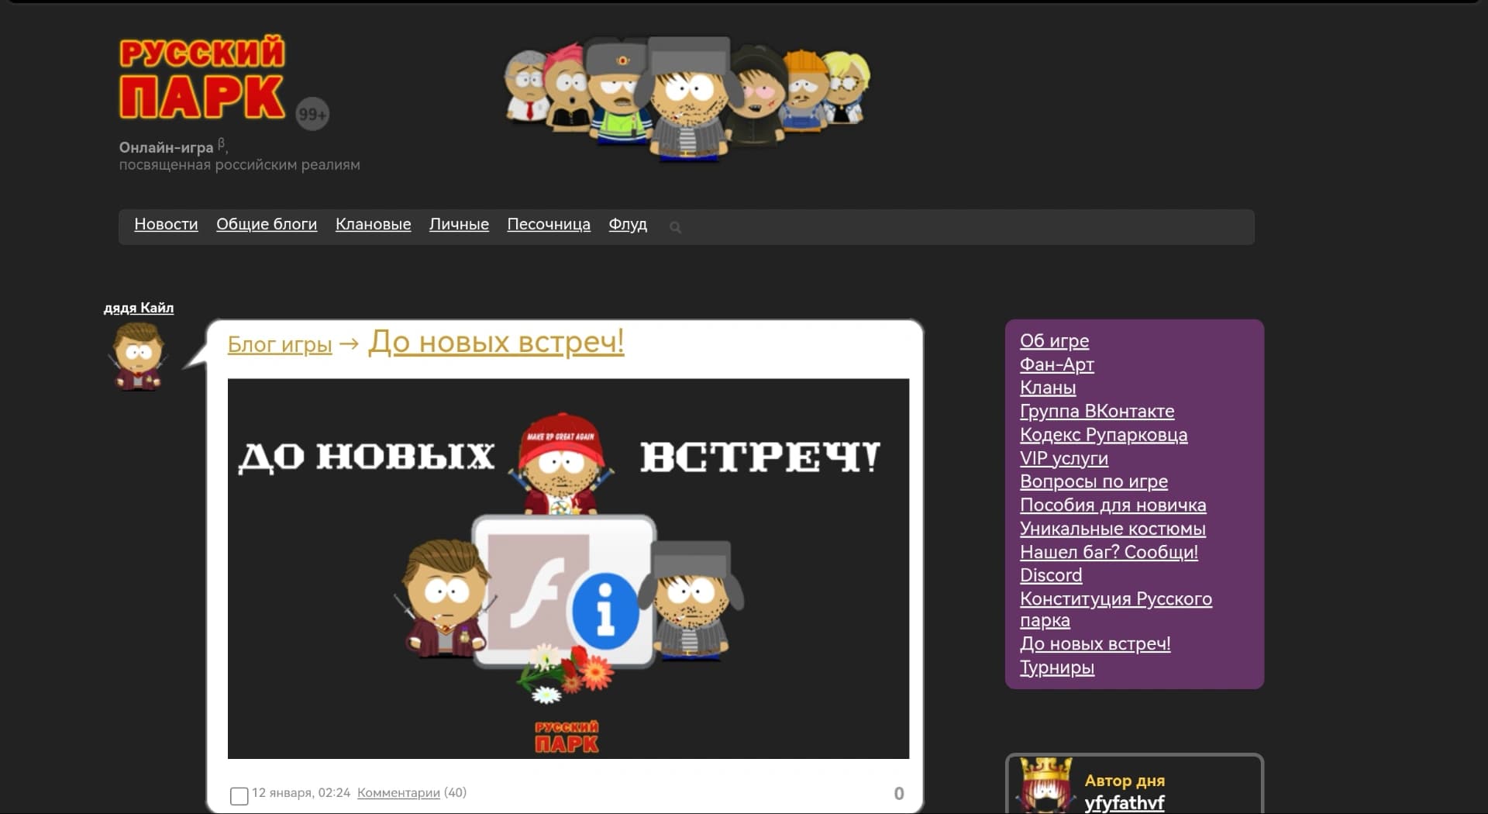Screen dimensions: 1488x814
Task: Open the До новых встреч! post title
Action: click(496, 342)
